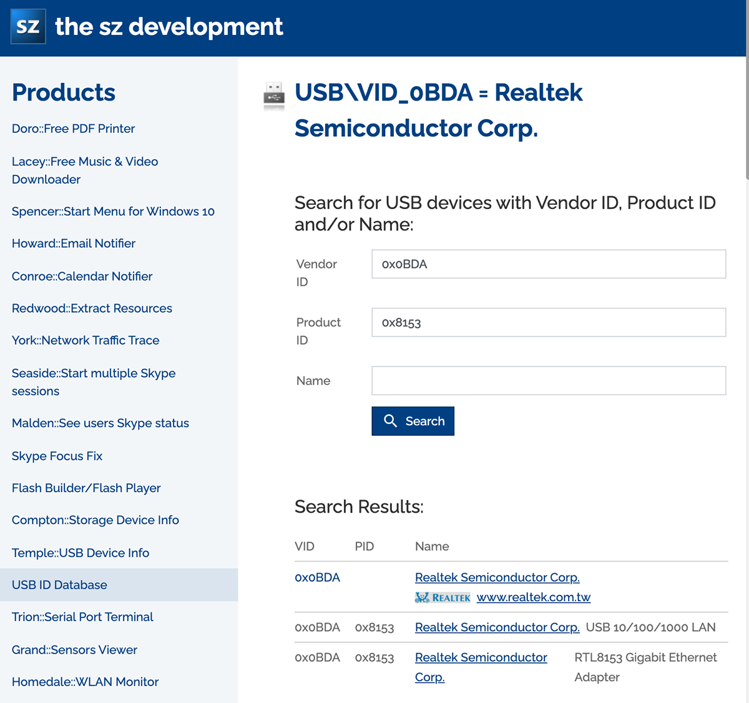
Task: Open Lacey::Free Music & Video Downloader
Action: pos(85,170)
